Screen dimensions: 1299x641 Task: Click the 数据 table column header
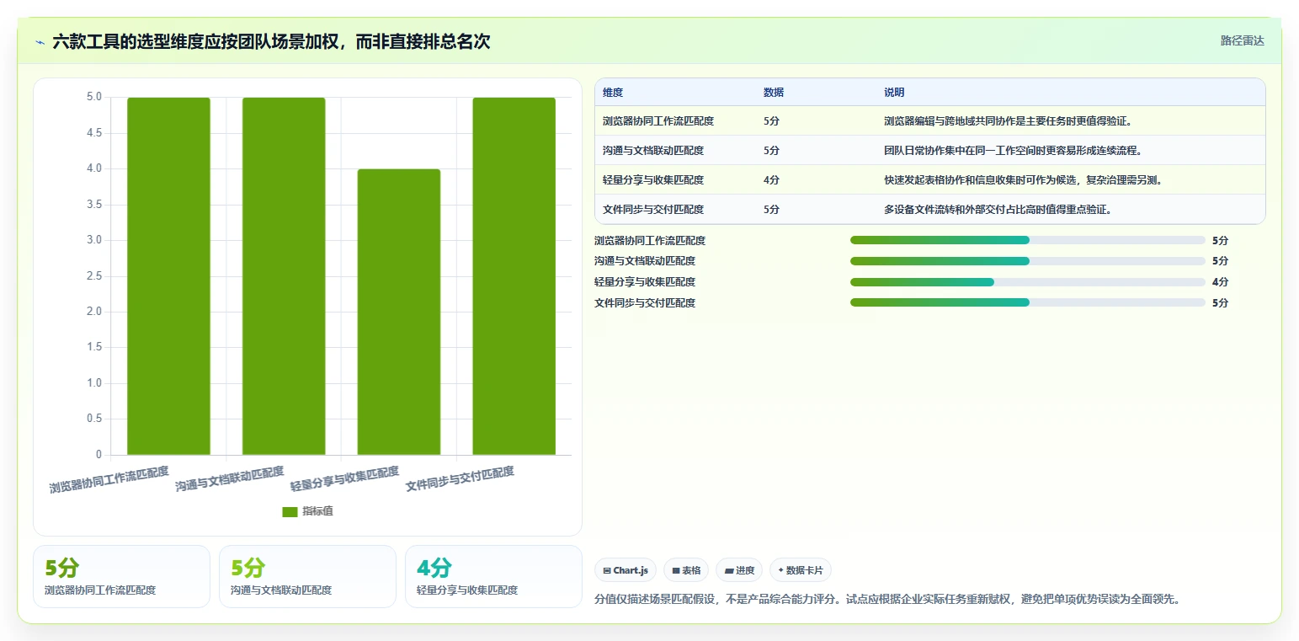coord(774,93)
